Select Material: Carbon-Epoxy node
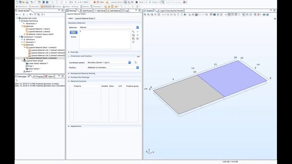Viewport: 292px width, 164px height. tap(41, 34)
